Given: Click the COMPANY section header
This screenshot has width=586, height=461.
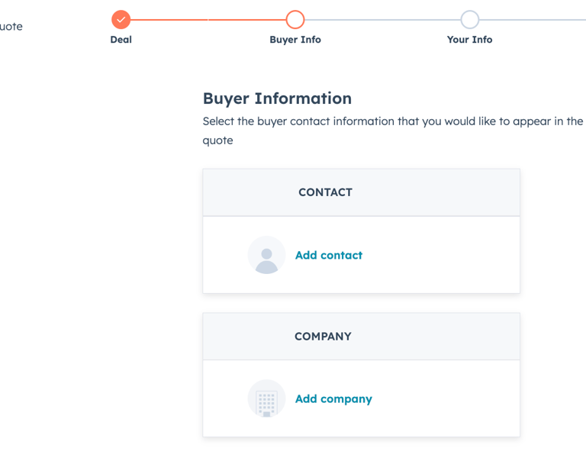Looking at the screenshot, I should coord(323,336).
